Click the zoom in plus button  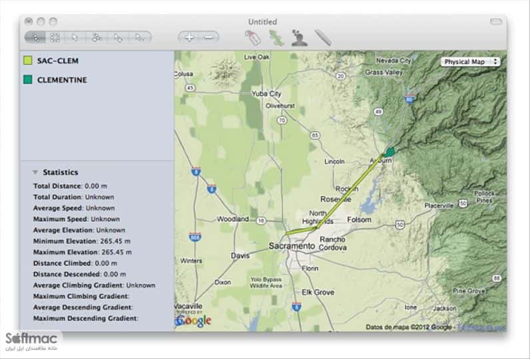click(189, 37)
